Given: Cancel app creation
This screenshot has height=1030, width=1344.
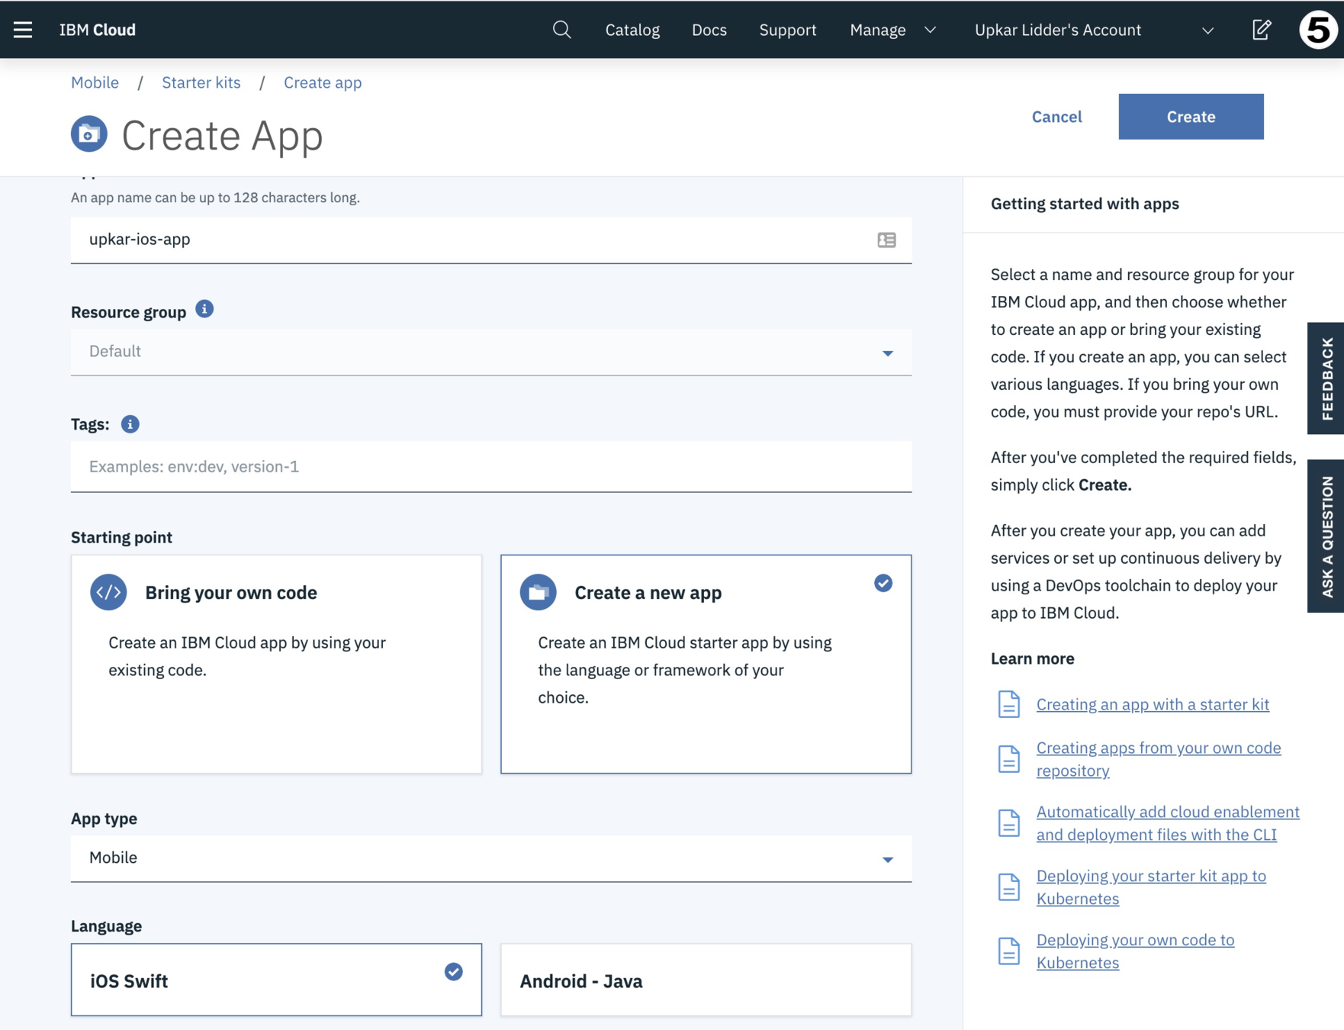Looking at the screenshot, I should tap(1056, 117).
